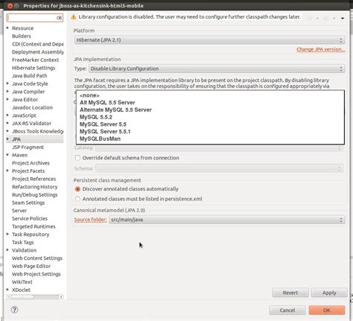353x321 pixels.
Task: Open the Source folder dropdown
Action: tap(227, 220)
